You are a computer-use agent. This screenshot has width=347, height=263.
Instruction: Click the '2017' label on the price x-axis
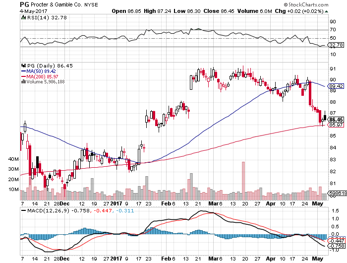click(x=116, y=203)
